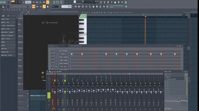Click the time display 0:11:70
The width and height of the screenshot is (199, 111).
(58, 2)
